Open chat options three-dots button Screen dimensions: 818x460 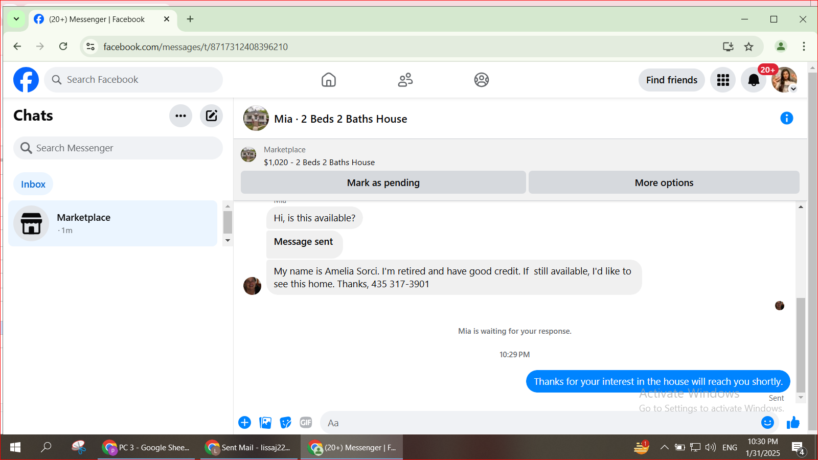point(180,116)
